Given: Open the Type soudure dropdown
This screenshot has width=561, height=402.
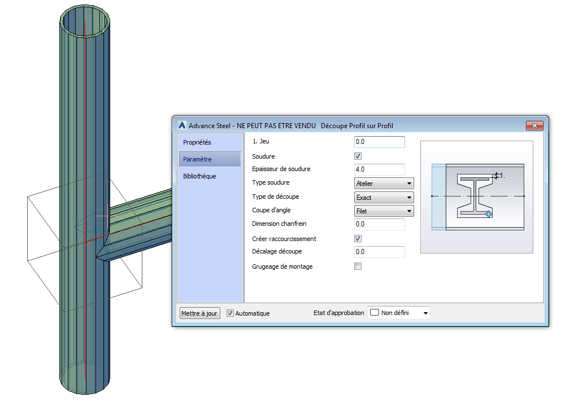Looking at the screenshot, I should click(x=384, y=183).
